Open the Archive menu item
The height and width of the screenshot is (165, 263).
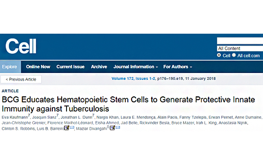99,67
